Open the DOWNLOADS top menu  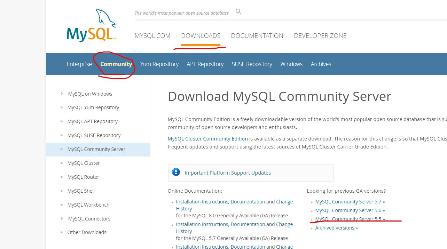point(201,36)
